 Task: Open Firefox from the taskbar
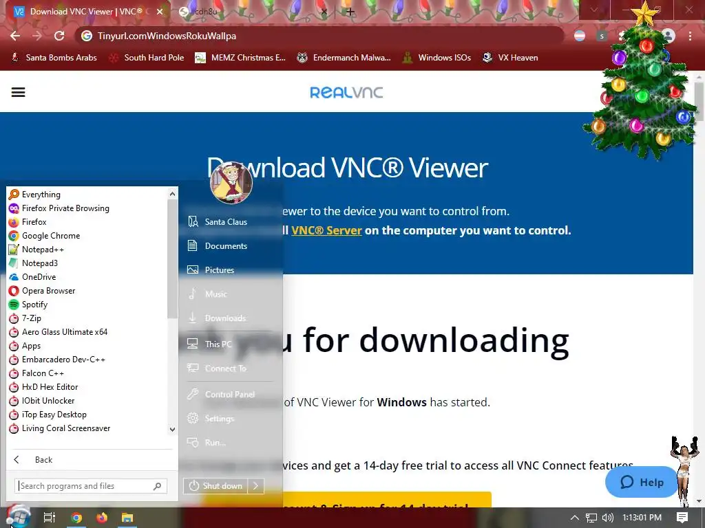[102, 518]
